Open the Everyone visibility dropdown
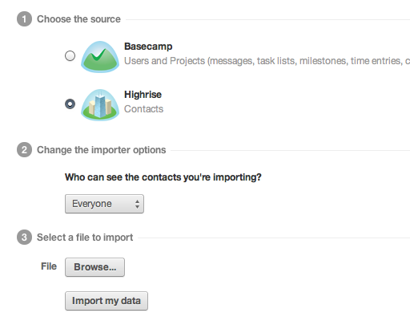The image size is (410, 325). (x=104, y=204)
